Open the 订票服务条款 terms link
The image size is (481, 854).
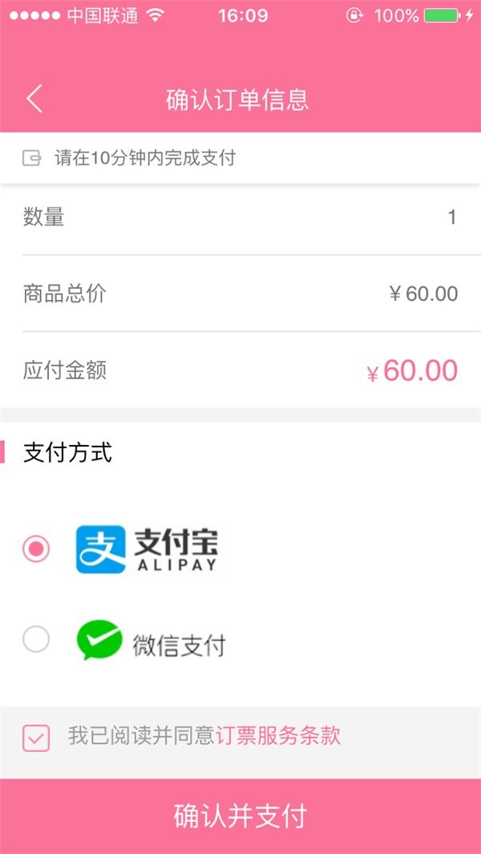278,736
